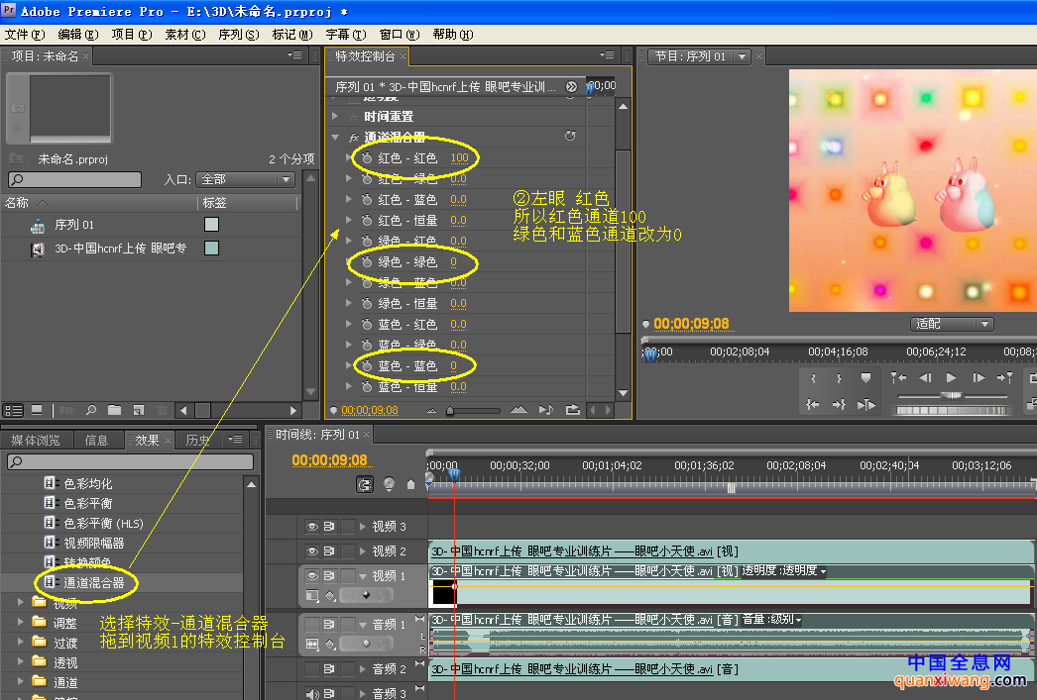
Task: Click the set marker icon in program monitor
Action: coord(865,378)
